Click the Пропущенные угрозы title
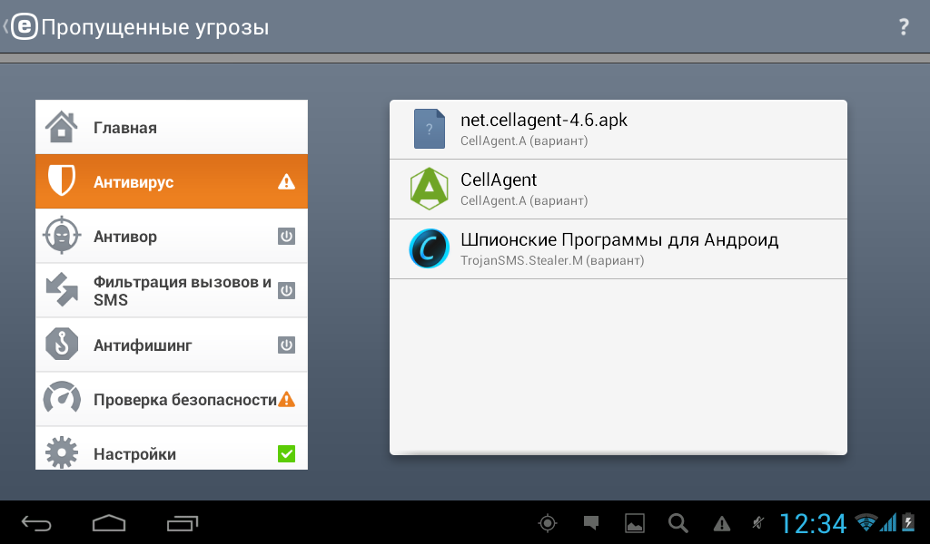 tap(154, 27)
